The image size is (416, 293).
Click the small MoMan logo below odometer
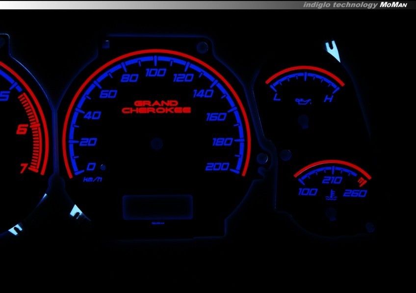157,224
